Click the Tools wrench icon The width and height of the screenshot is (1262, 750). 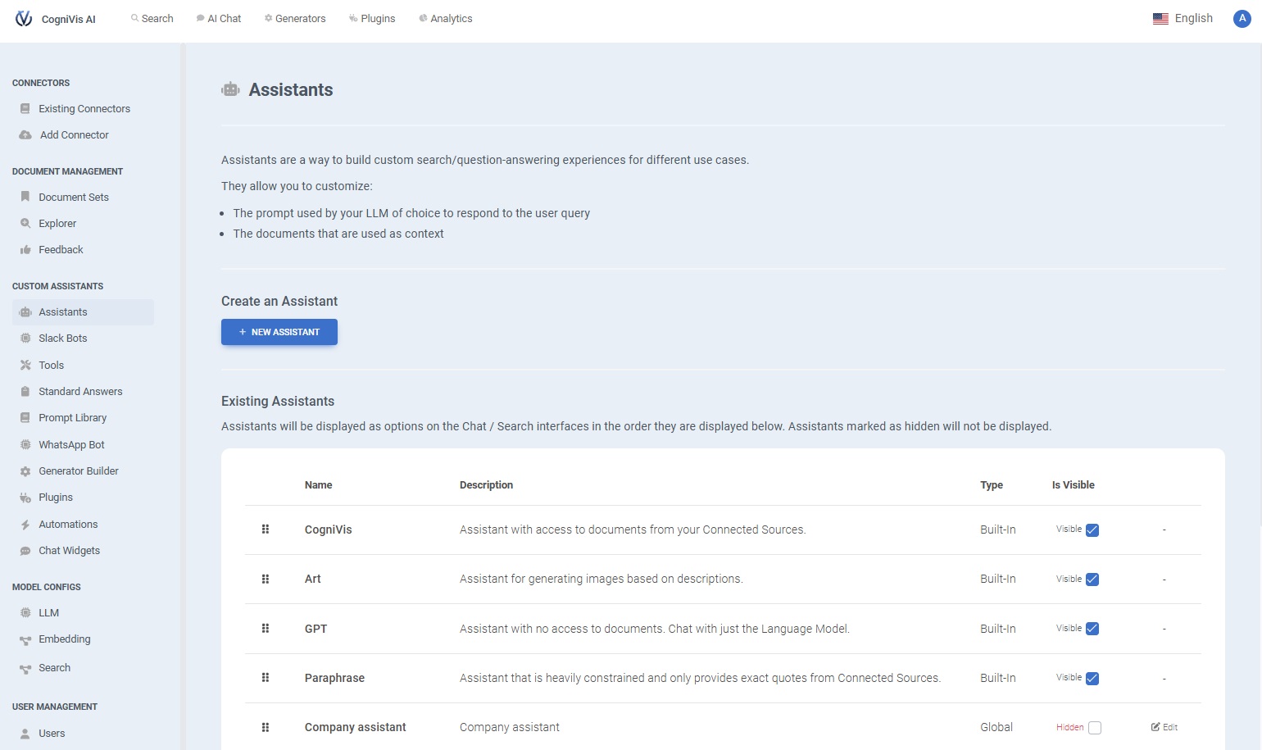coord(25,366)
